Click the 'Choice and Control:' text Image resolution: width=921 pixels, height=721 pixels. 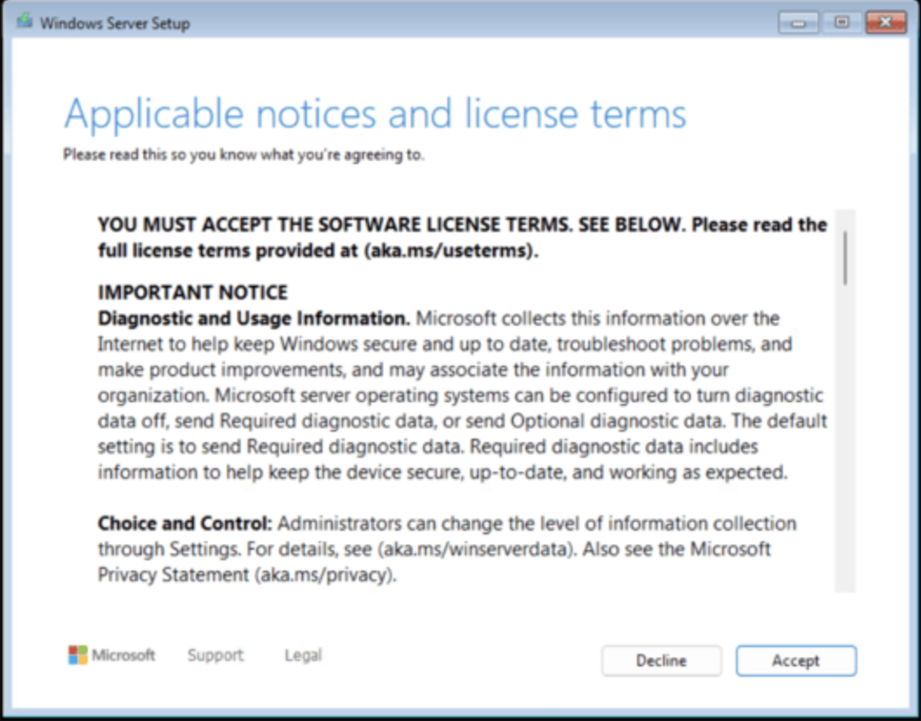click(x=185, y=523)
